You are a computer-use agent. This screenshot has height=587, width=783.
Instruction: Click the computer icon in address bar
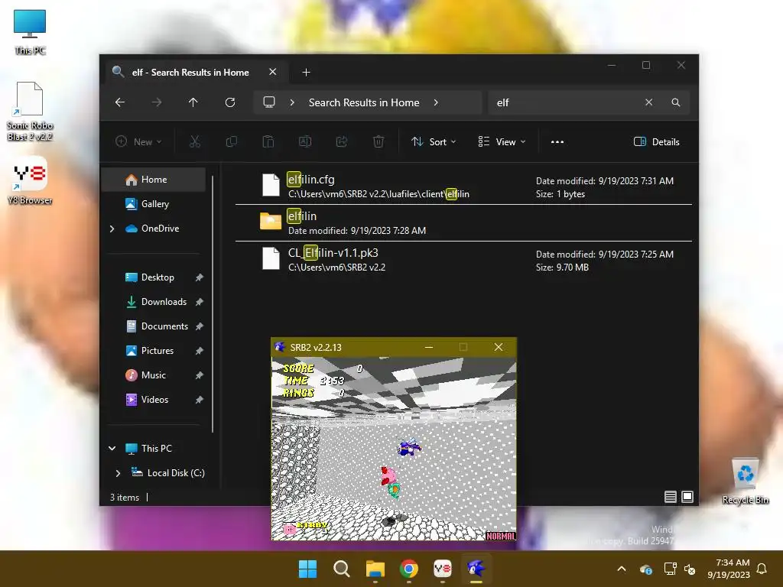(269, 102)
